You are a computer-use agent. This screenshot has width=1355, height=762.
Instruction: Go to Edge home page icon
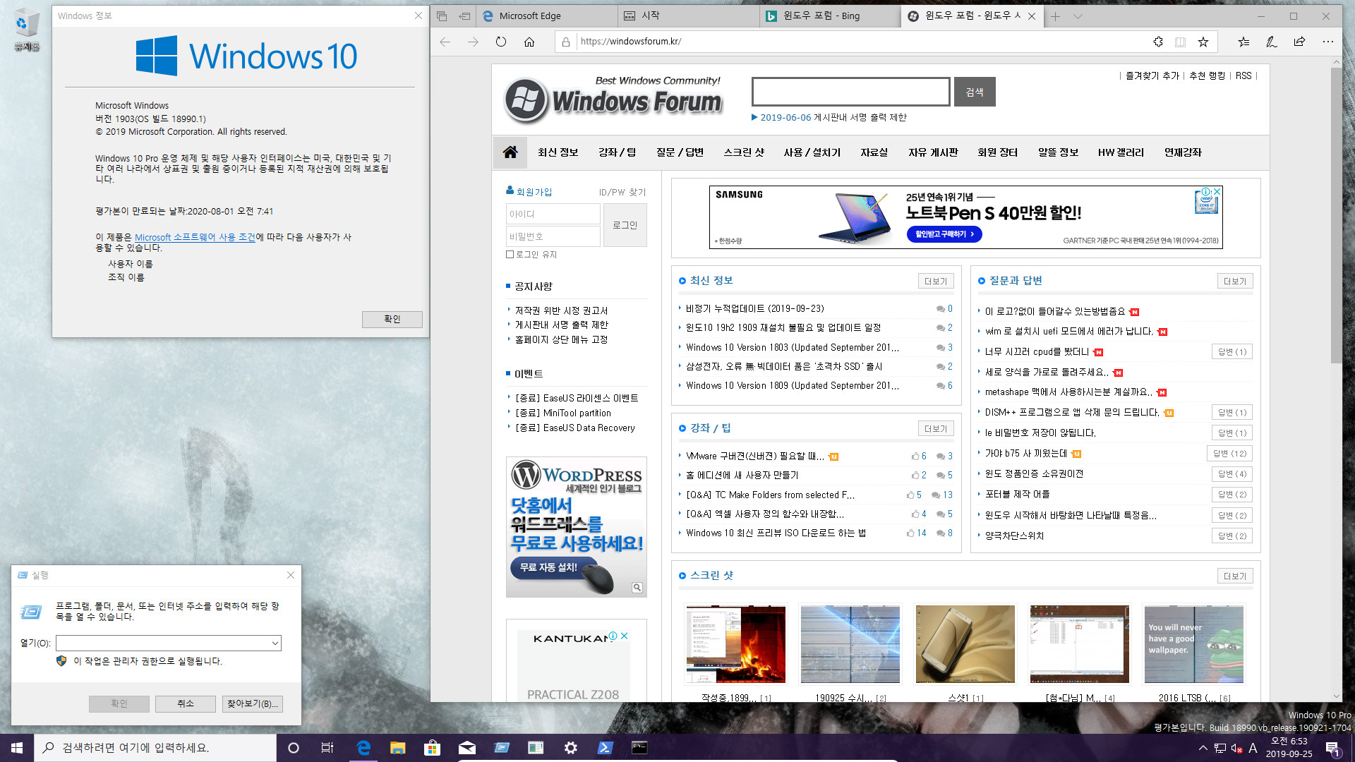click(529, 42)
